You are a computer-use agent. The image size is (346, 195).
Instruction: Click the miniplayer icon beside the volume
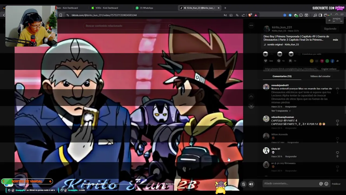point(244,184)
